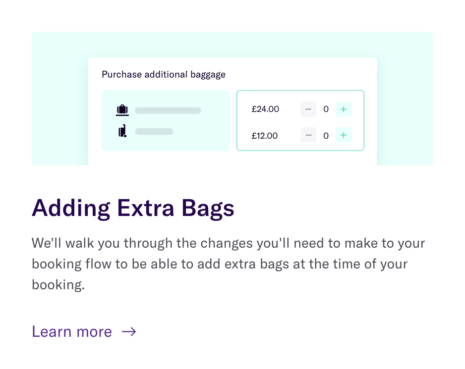Click the £12.00 price label
The width and height of the screenshot is (465, 369).
pyautogui.click(x=265, y=135)
